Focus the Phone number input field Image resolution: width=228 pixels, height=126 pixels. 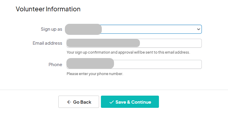pos(157,64)
